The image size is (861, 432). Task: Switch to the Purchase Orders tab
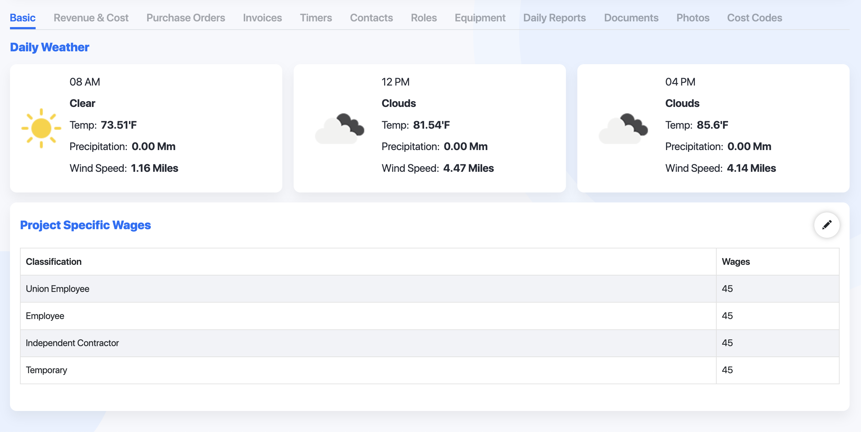click(186, 18)
